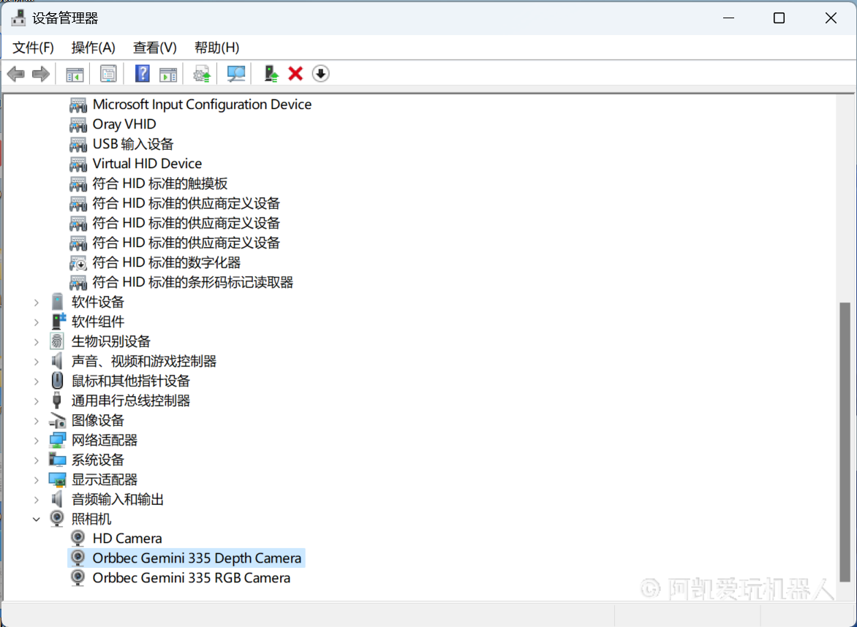Open the Properties sheet toolbar icon
The width and height of the screenshot is (857, 627).
click(108, 74)
